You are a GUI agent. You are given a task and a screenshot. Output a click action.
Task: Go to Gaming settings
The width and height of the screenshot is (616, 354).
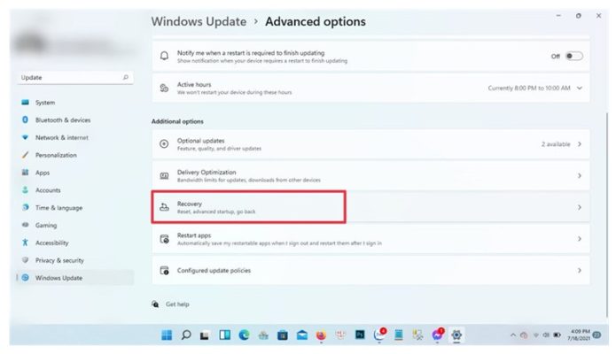(x=46, y=226)
